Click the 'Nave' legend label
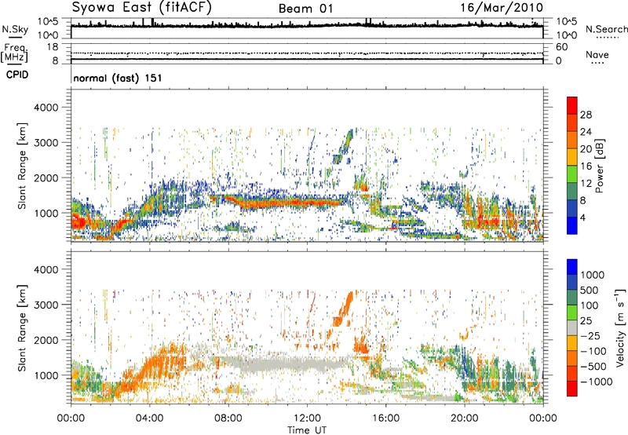 pyautogui.click(x=597, y=55)
